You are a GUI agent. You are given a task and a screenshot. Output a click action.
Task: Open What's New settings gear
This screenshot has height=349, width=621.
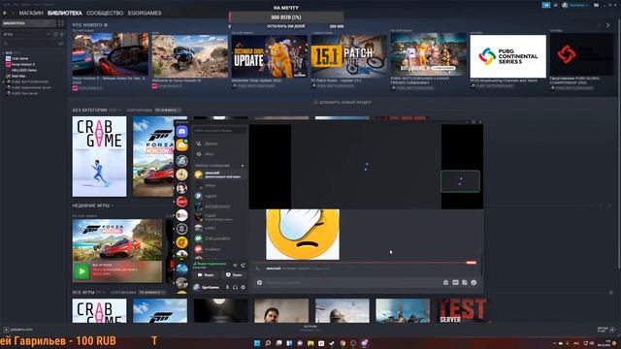(106, 25)
